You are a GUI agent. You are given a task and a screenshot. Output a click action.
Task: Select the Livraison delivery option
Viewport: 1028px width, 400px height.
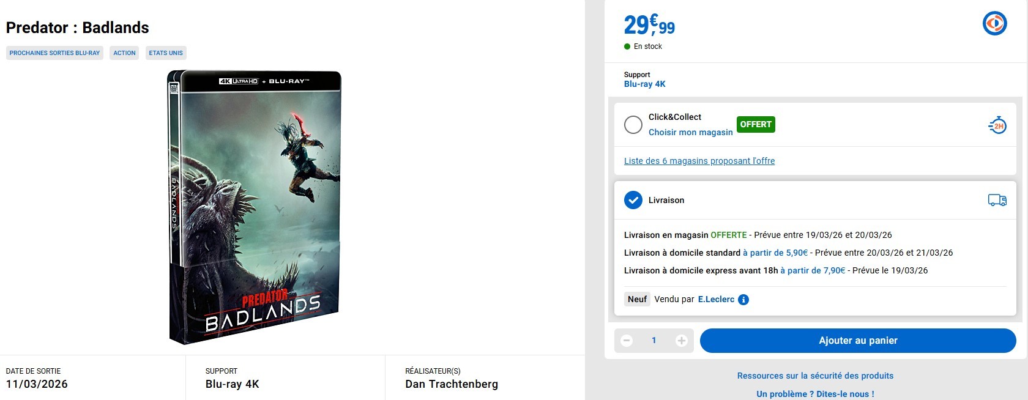(633, 200)
